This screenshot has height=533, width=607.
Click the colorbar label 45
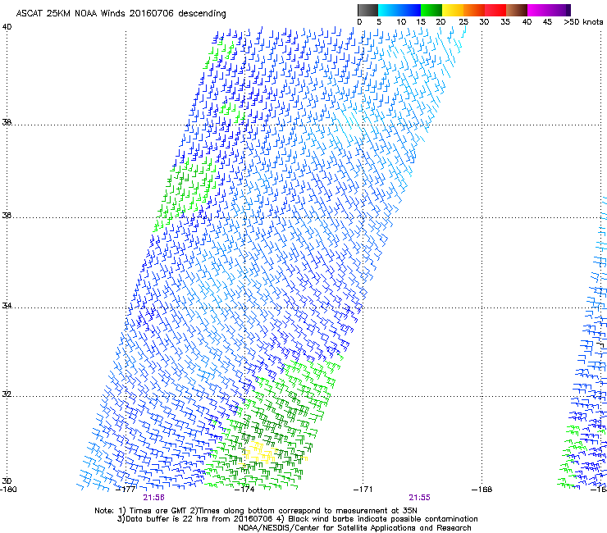(547, 22)
